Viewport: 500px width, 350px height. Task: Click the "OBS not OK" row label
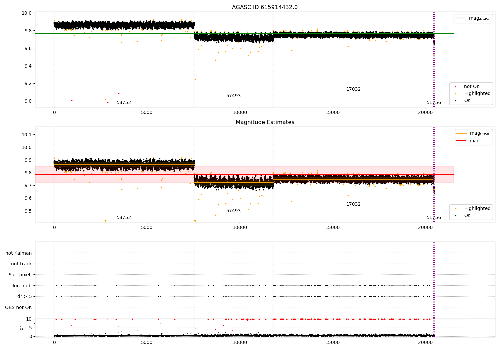(x=18, y=307)
